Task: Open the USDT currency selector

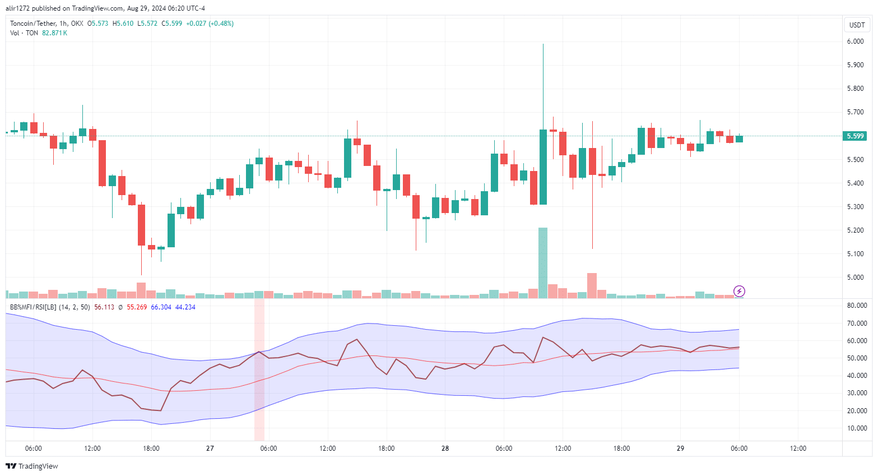Action: coord(857,25)
